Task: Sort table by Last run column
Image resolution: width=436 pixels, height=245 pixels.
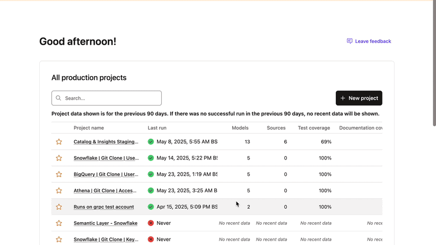Action: (x=157, y=128)
